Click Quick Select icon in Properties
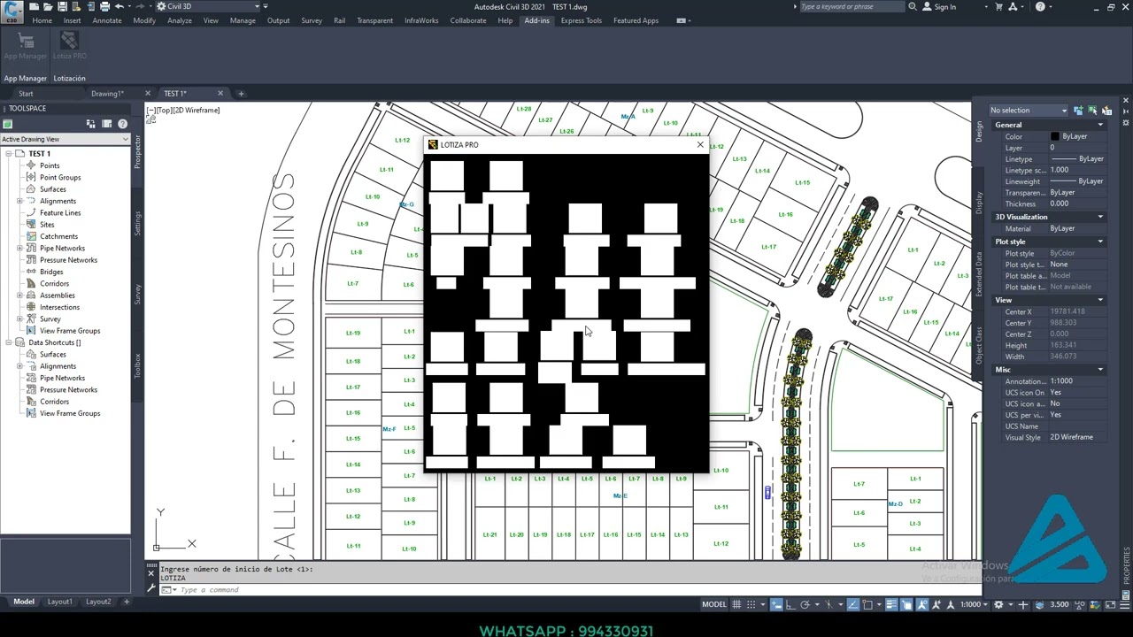 pyautogui.click(x=1106, y=111)
